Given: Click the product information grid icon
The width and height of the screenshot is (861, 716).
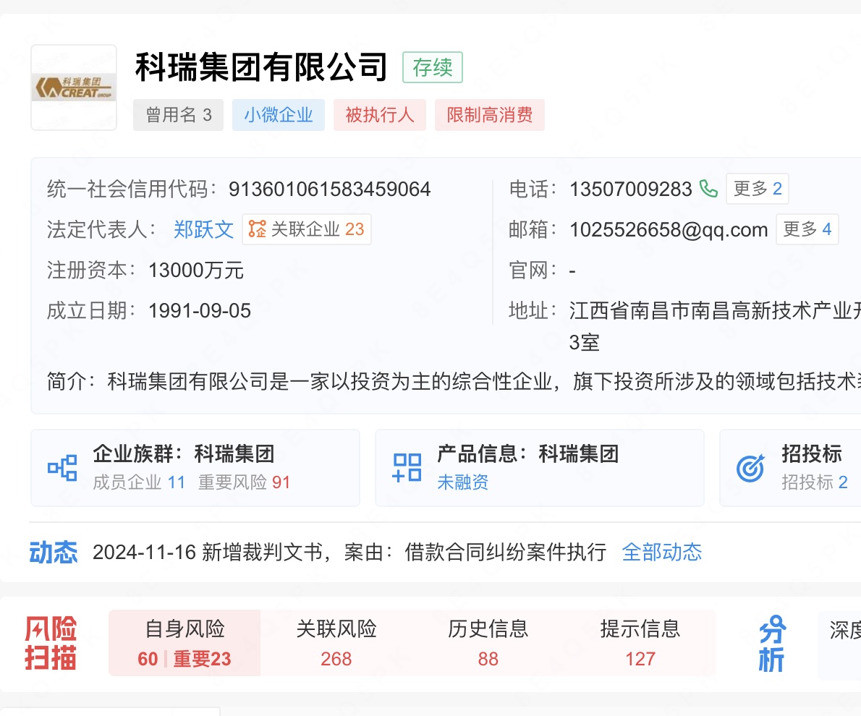Looking at the screenshot, I should (407, 468).
